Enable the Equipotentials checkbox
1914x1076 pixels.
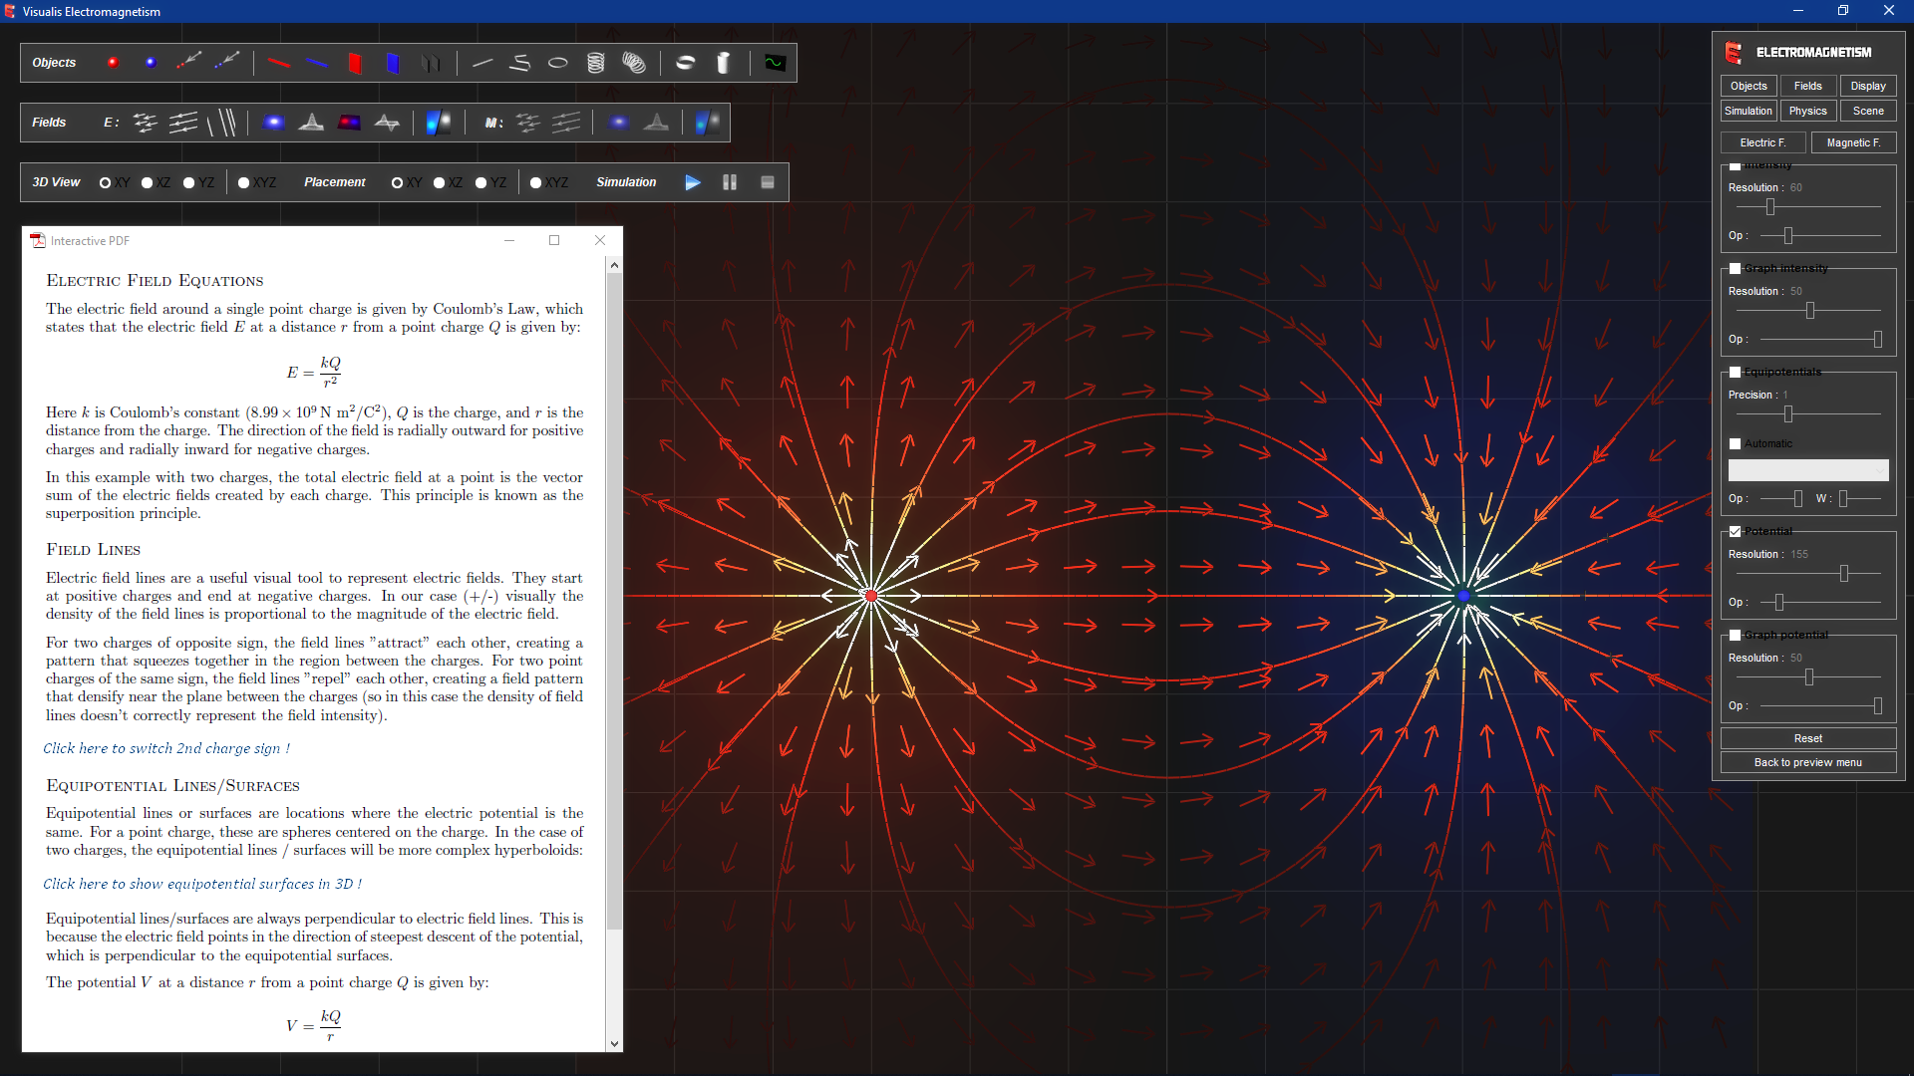[1735, 372]
